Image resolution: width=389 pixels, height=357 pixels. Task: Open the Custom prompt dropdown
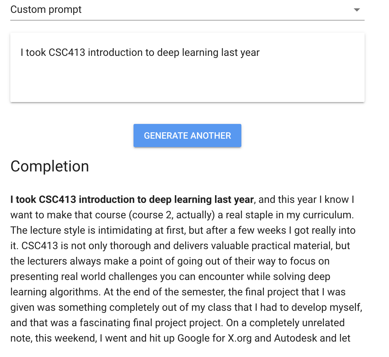pyautogui.click(x=187, y=10)
